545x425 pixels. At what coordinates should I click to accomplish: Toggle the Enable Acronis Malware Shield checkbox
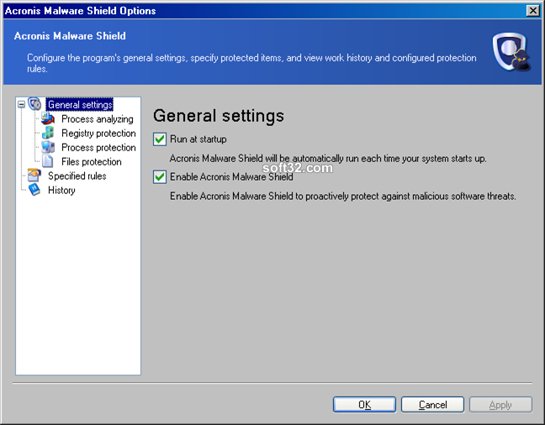(160, 177)
